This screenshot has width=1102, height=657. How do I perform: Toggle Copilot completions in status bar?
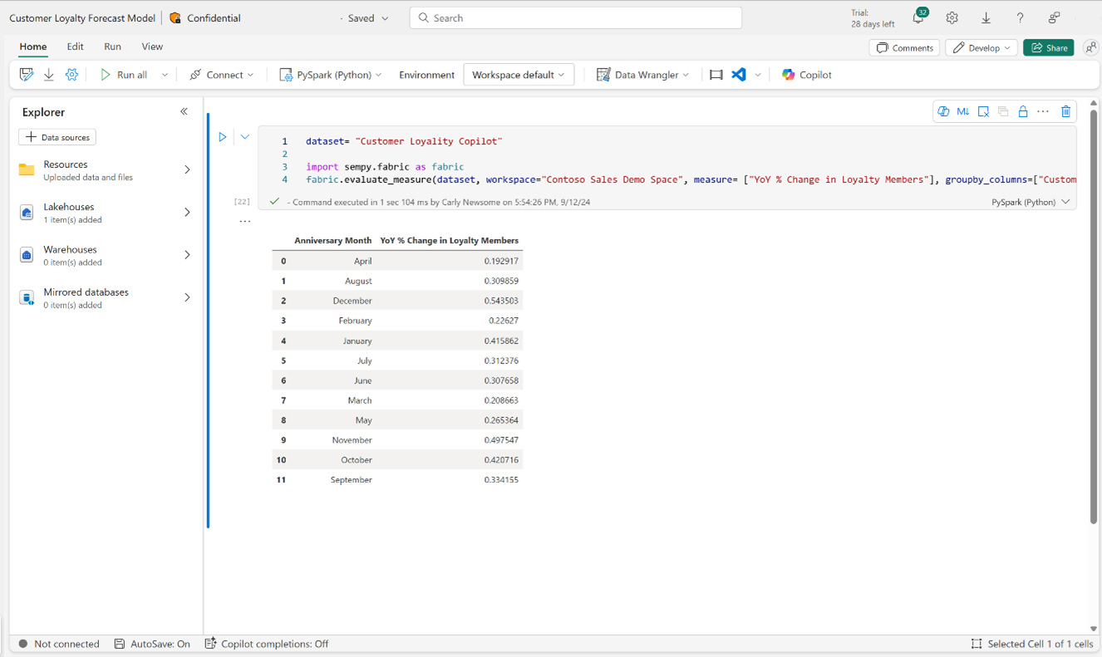point(267,644)
